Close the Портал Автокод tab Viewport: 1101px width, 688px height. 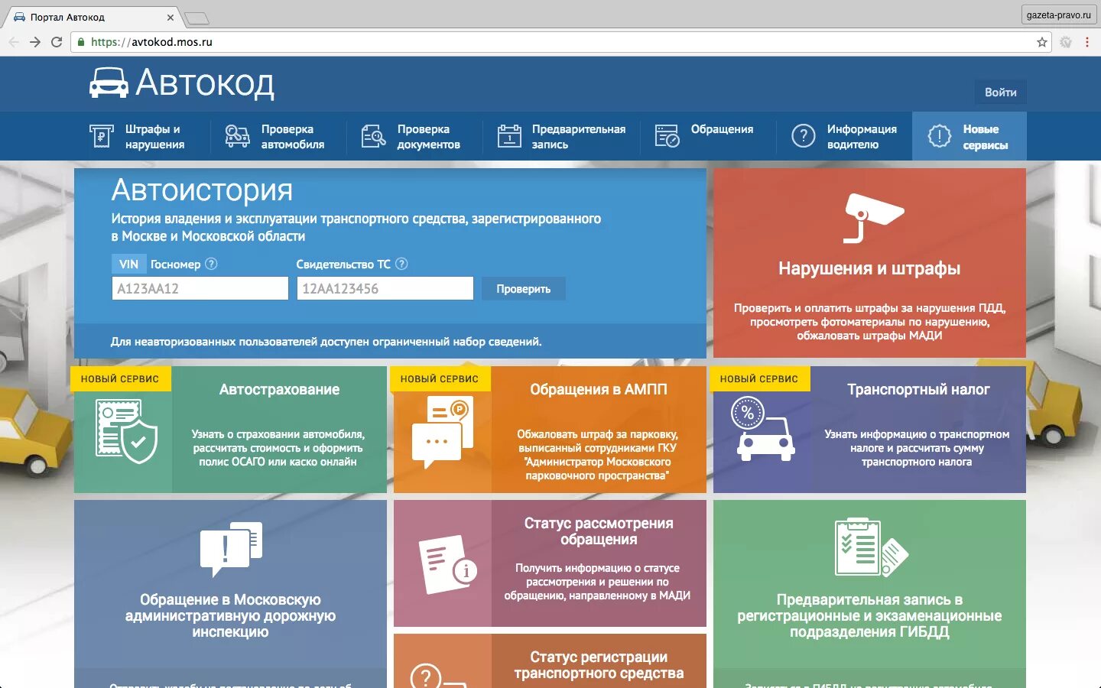coord(170,17)
